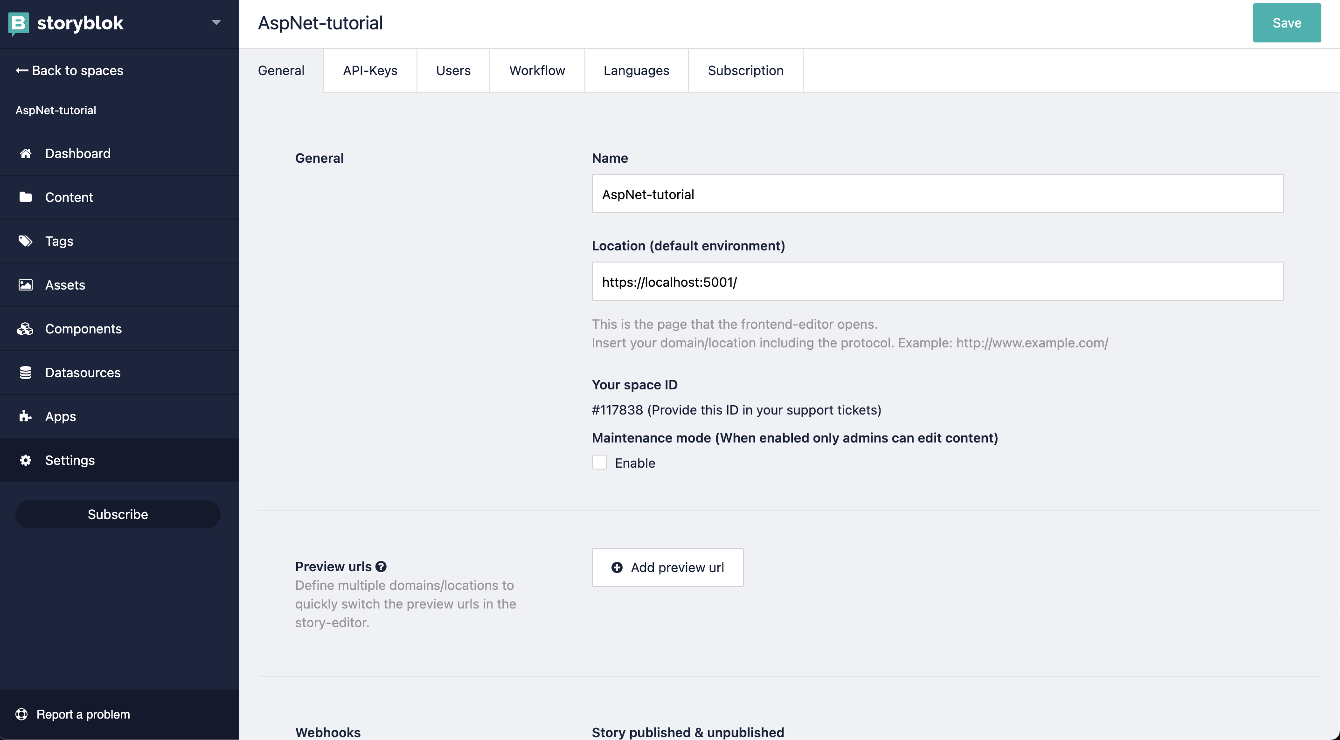Click the plus icon on Add preview url
The image size is (1340, 740).
[617, 567]
